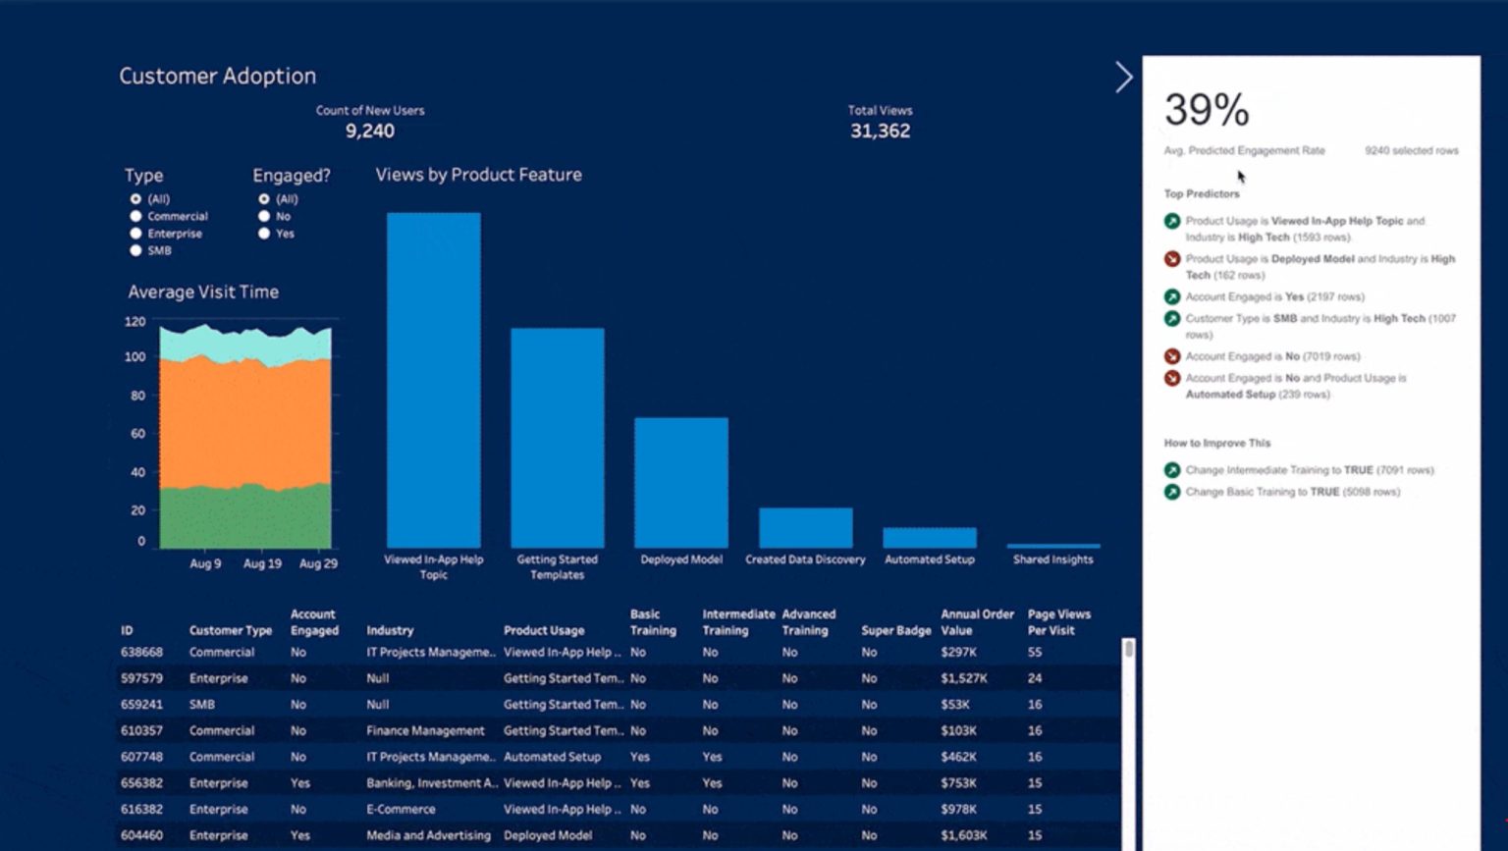Select the Commercial radio button under Type

coord(135,216)
